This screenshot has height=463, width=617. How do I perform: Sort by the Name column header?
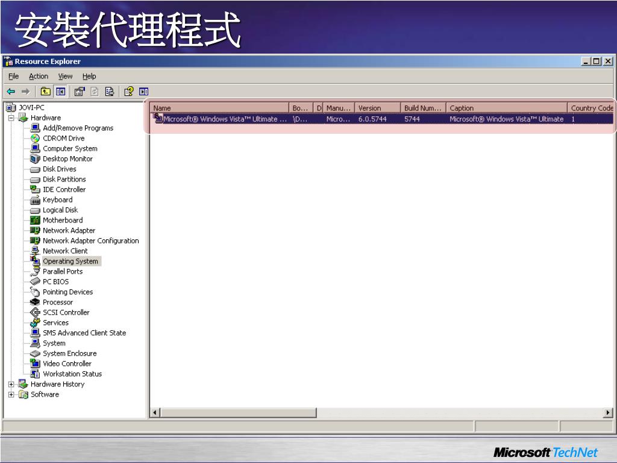[219, 108]
